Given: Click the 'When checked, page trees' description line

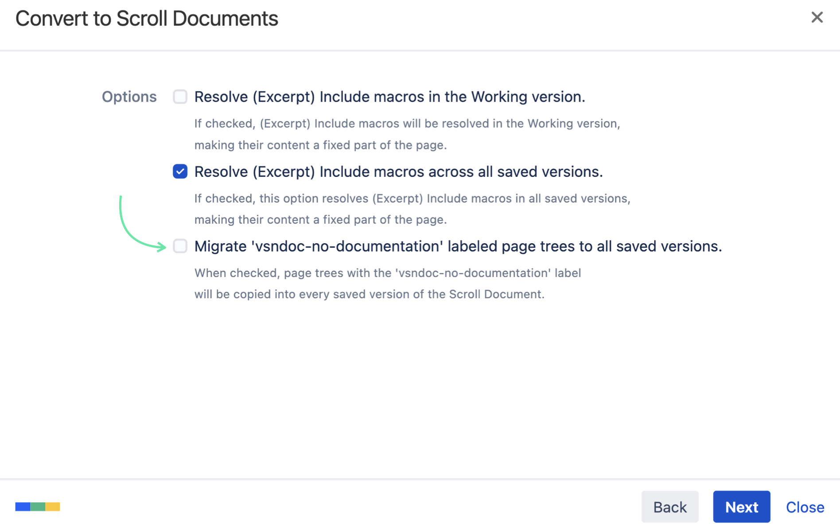Looking at the screenshot, I should point(387,273).
